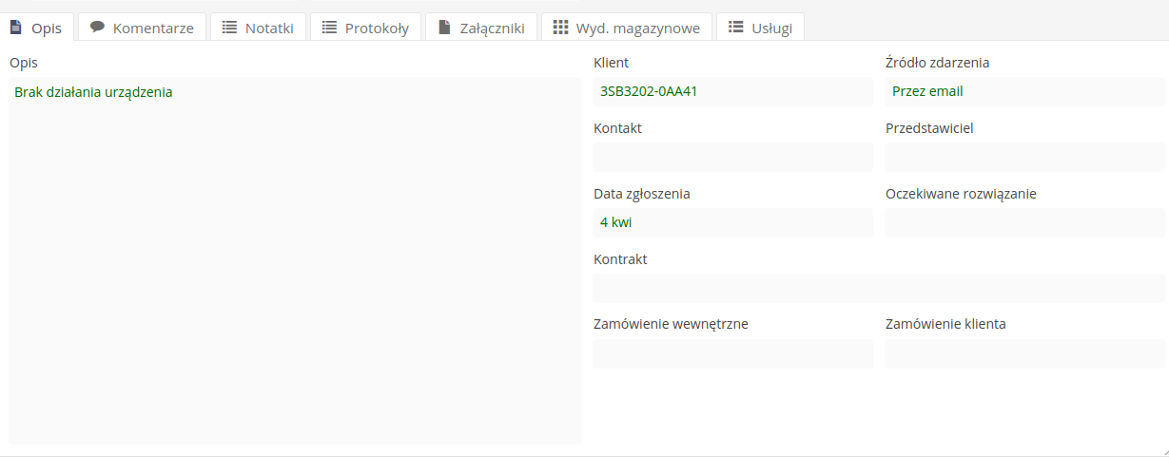Viewport: 1169px width, 457px height.
Task: Click the list icon beside Usługi
Action: tap(735, 28)
